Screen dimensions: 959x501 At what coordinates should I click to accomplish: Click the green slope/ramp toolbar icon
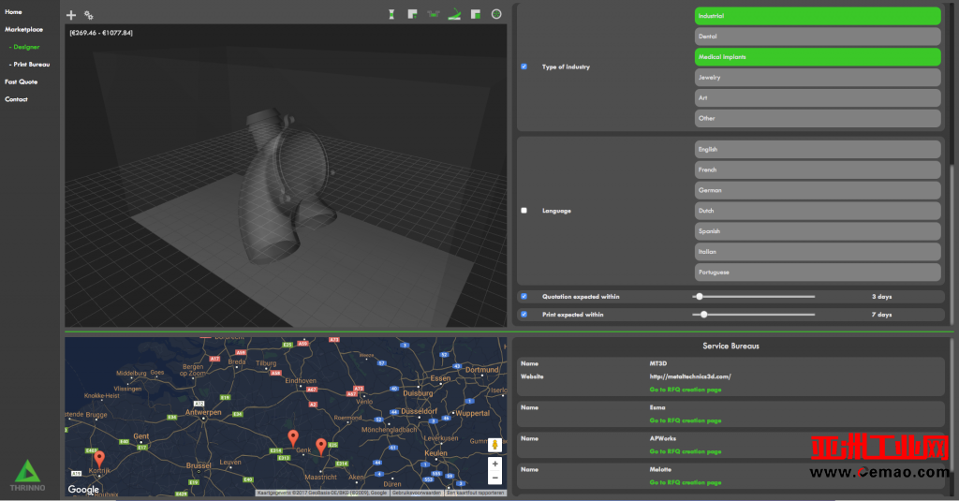[454, 14]
